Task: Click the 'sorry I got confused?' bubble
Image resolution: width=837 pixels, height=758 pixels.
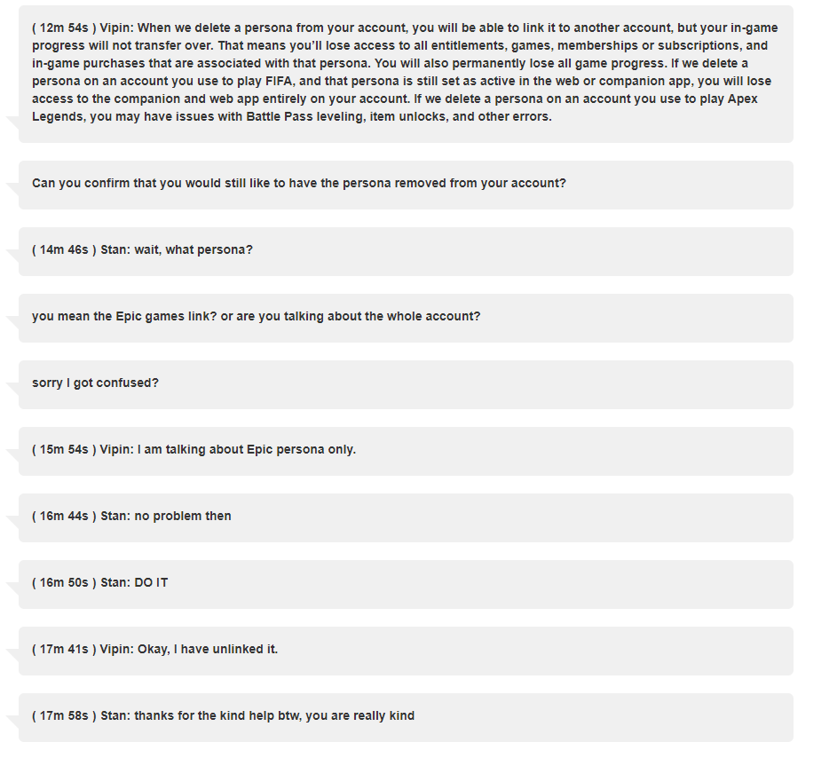Action: [x=406, y=385]
